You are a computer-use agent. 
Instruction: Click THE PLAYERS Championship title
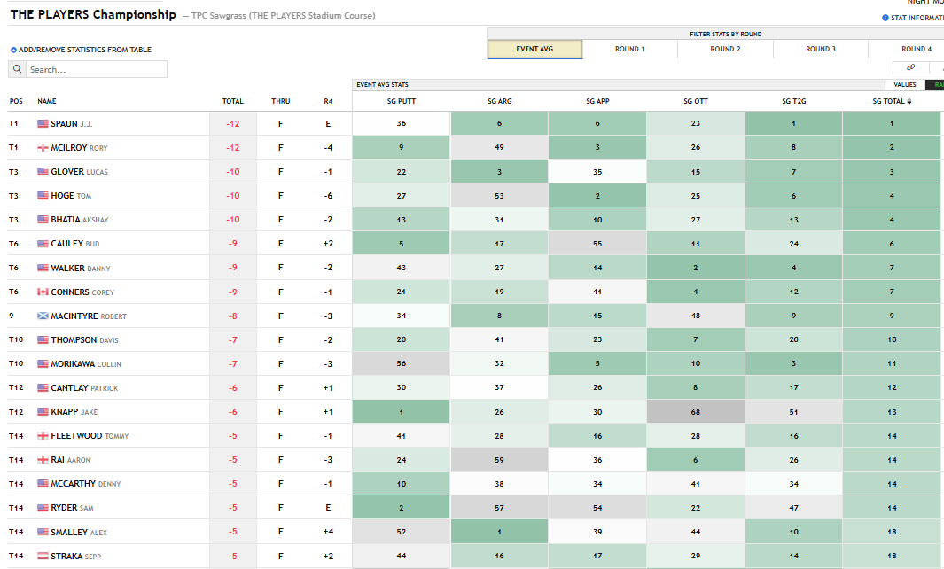93,14
